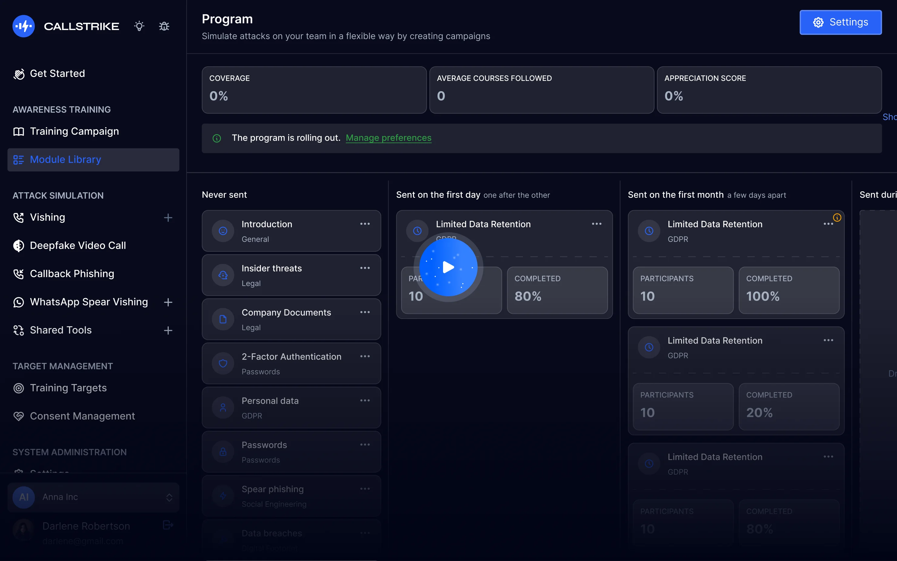Viewport: 897px width, 561px height.
Task: Add a new Vishing campaign with the plus
Action: (168, 217)
